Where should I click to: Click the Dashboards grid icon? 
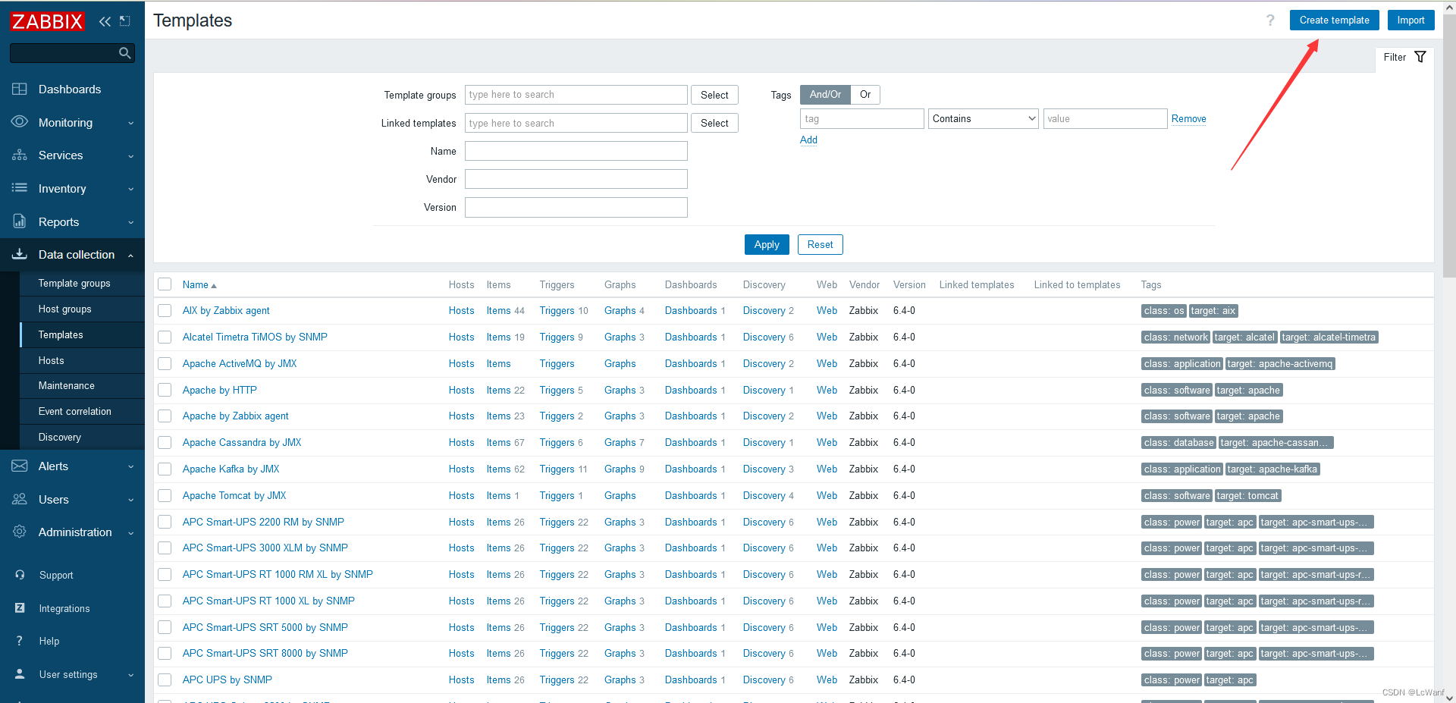pos(20,89)
